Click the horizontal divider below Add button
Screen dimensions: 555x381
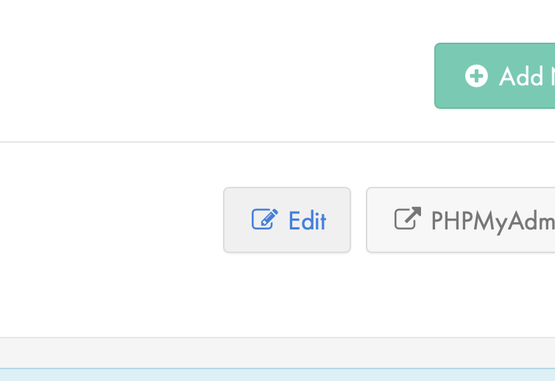pos(277,142)
